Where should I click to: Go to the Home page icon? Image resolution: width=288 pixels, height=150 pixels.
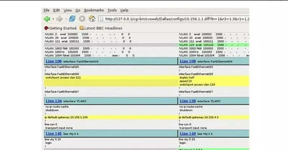pos(92,19)
